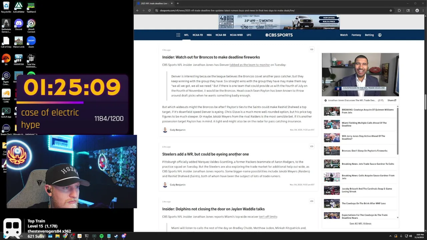Open Glorious CORE desktop shortcut

[6, 96]
